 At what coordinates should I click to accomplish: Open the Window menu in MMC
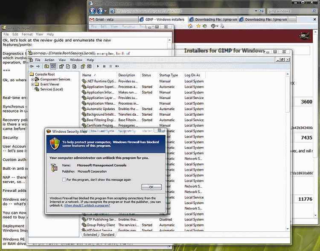[76, 60]
